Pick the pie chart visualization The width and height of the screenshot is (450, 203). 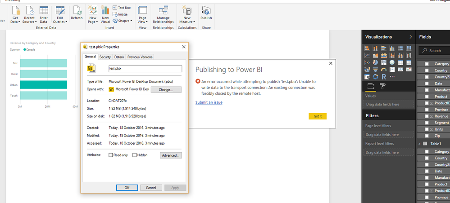pos(375,62)
